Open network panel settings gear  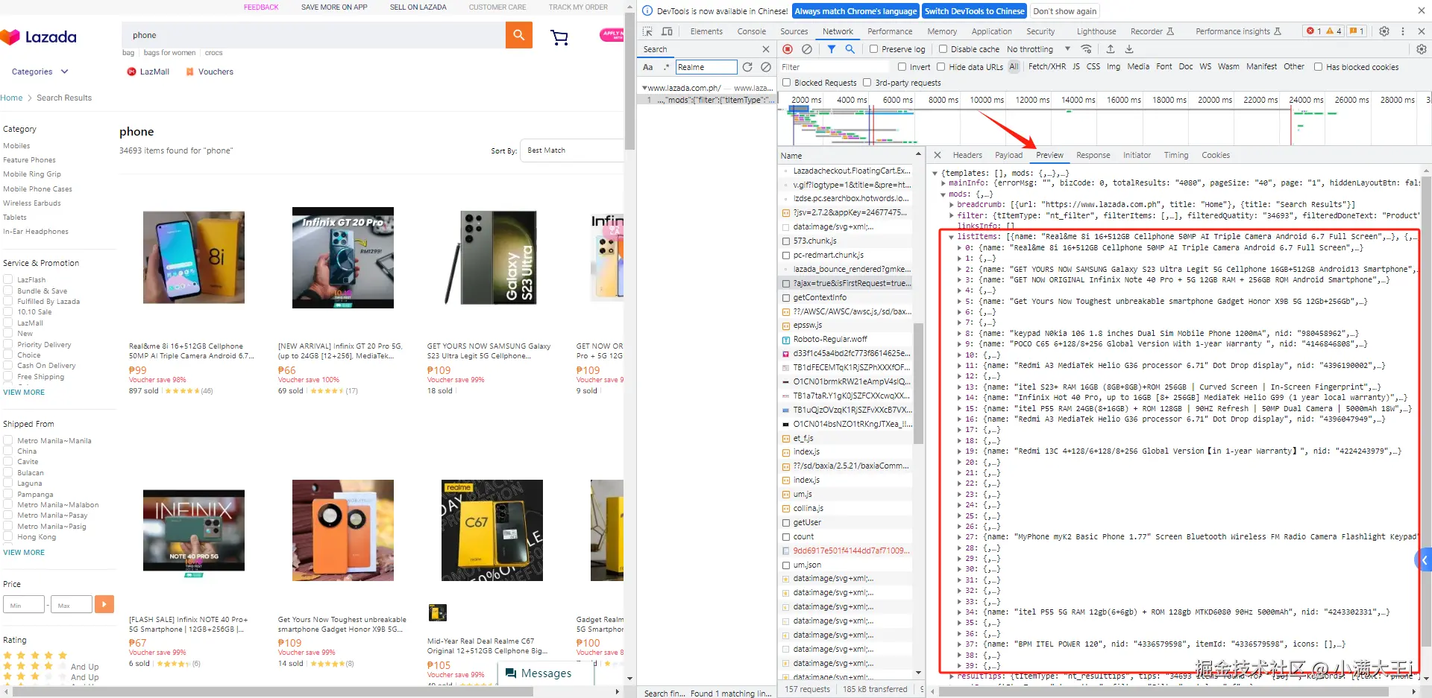pyautogui.click(x=1422, y=49)
